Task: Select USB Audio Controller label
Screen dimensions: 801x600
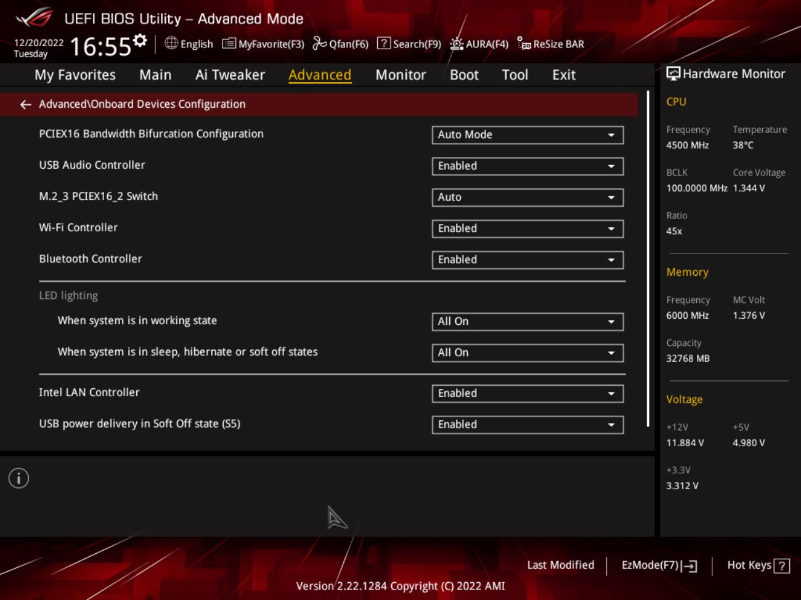Action: pyautogui.click(x=92, y=165)
